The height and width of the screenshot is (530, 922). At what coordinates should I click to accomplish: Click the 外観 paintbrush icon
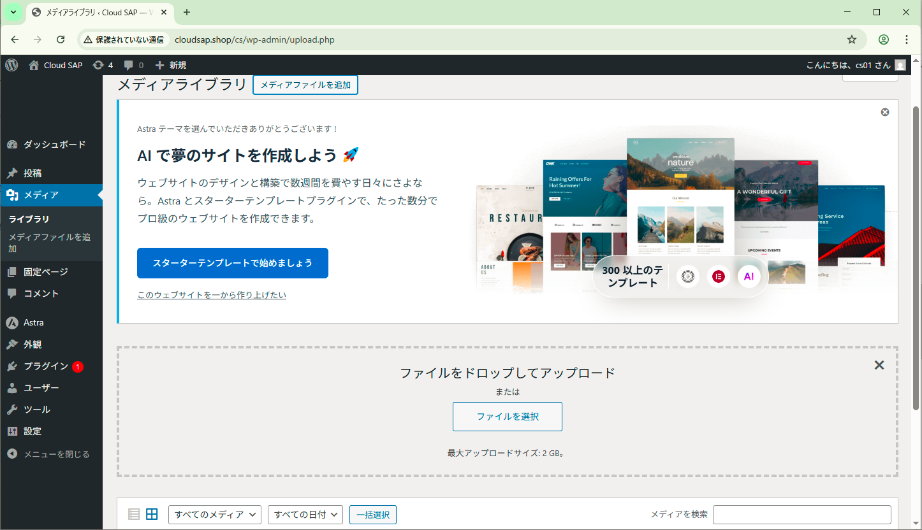(x=12, y=345)
